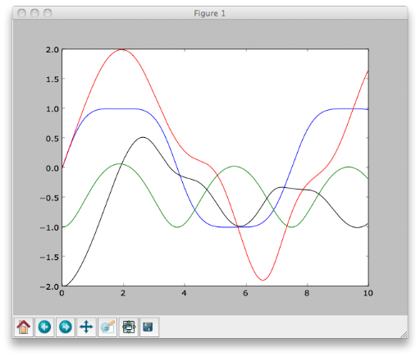Click the window resize grip corner
This screenshot has width=420, height=357.
click(x=404, y=335)
